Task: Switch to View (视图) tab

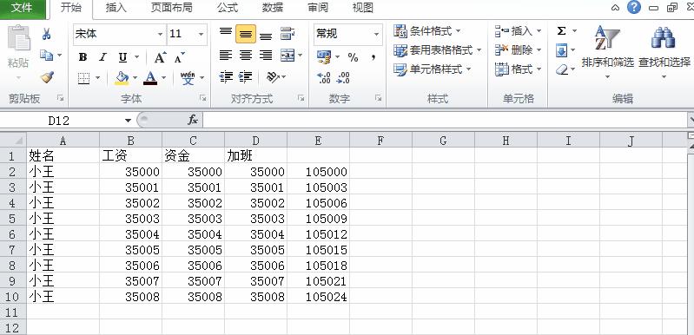Action: (362, 8)
